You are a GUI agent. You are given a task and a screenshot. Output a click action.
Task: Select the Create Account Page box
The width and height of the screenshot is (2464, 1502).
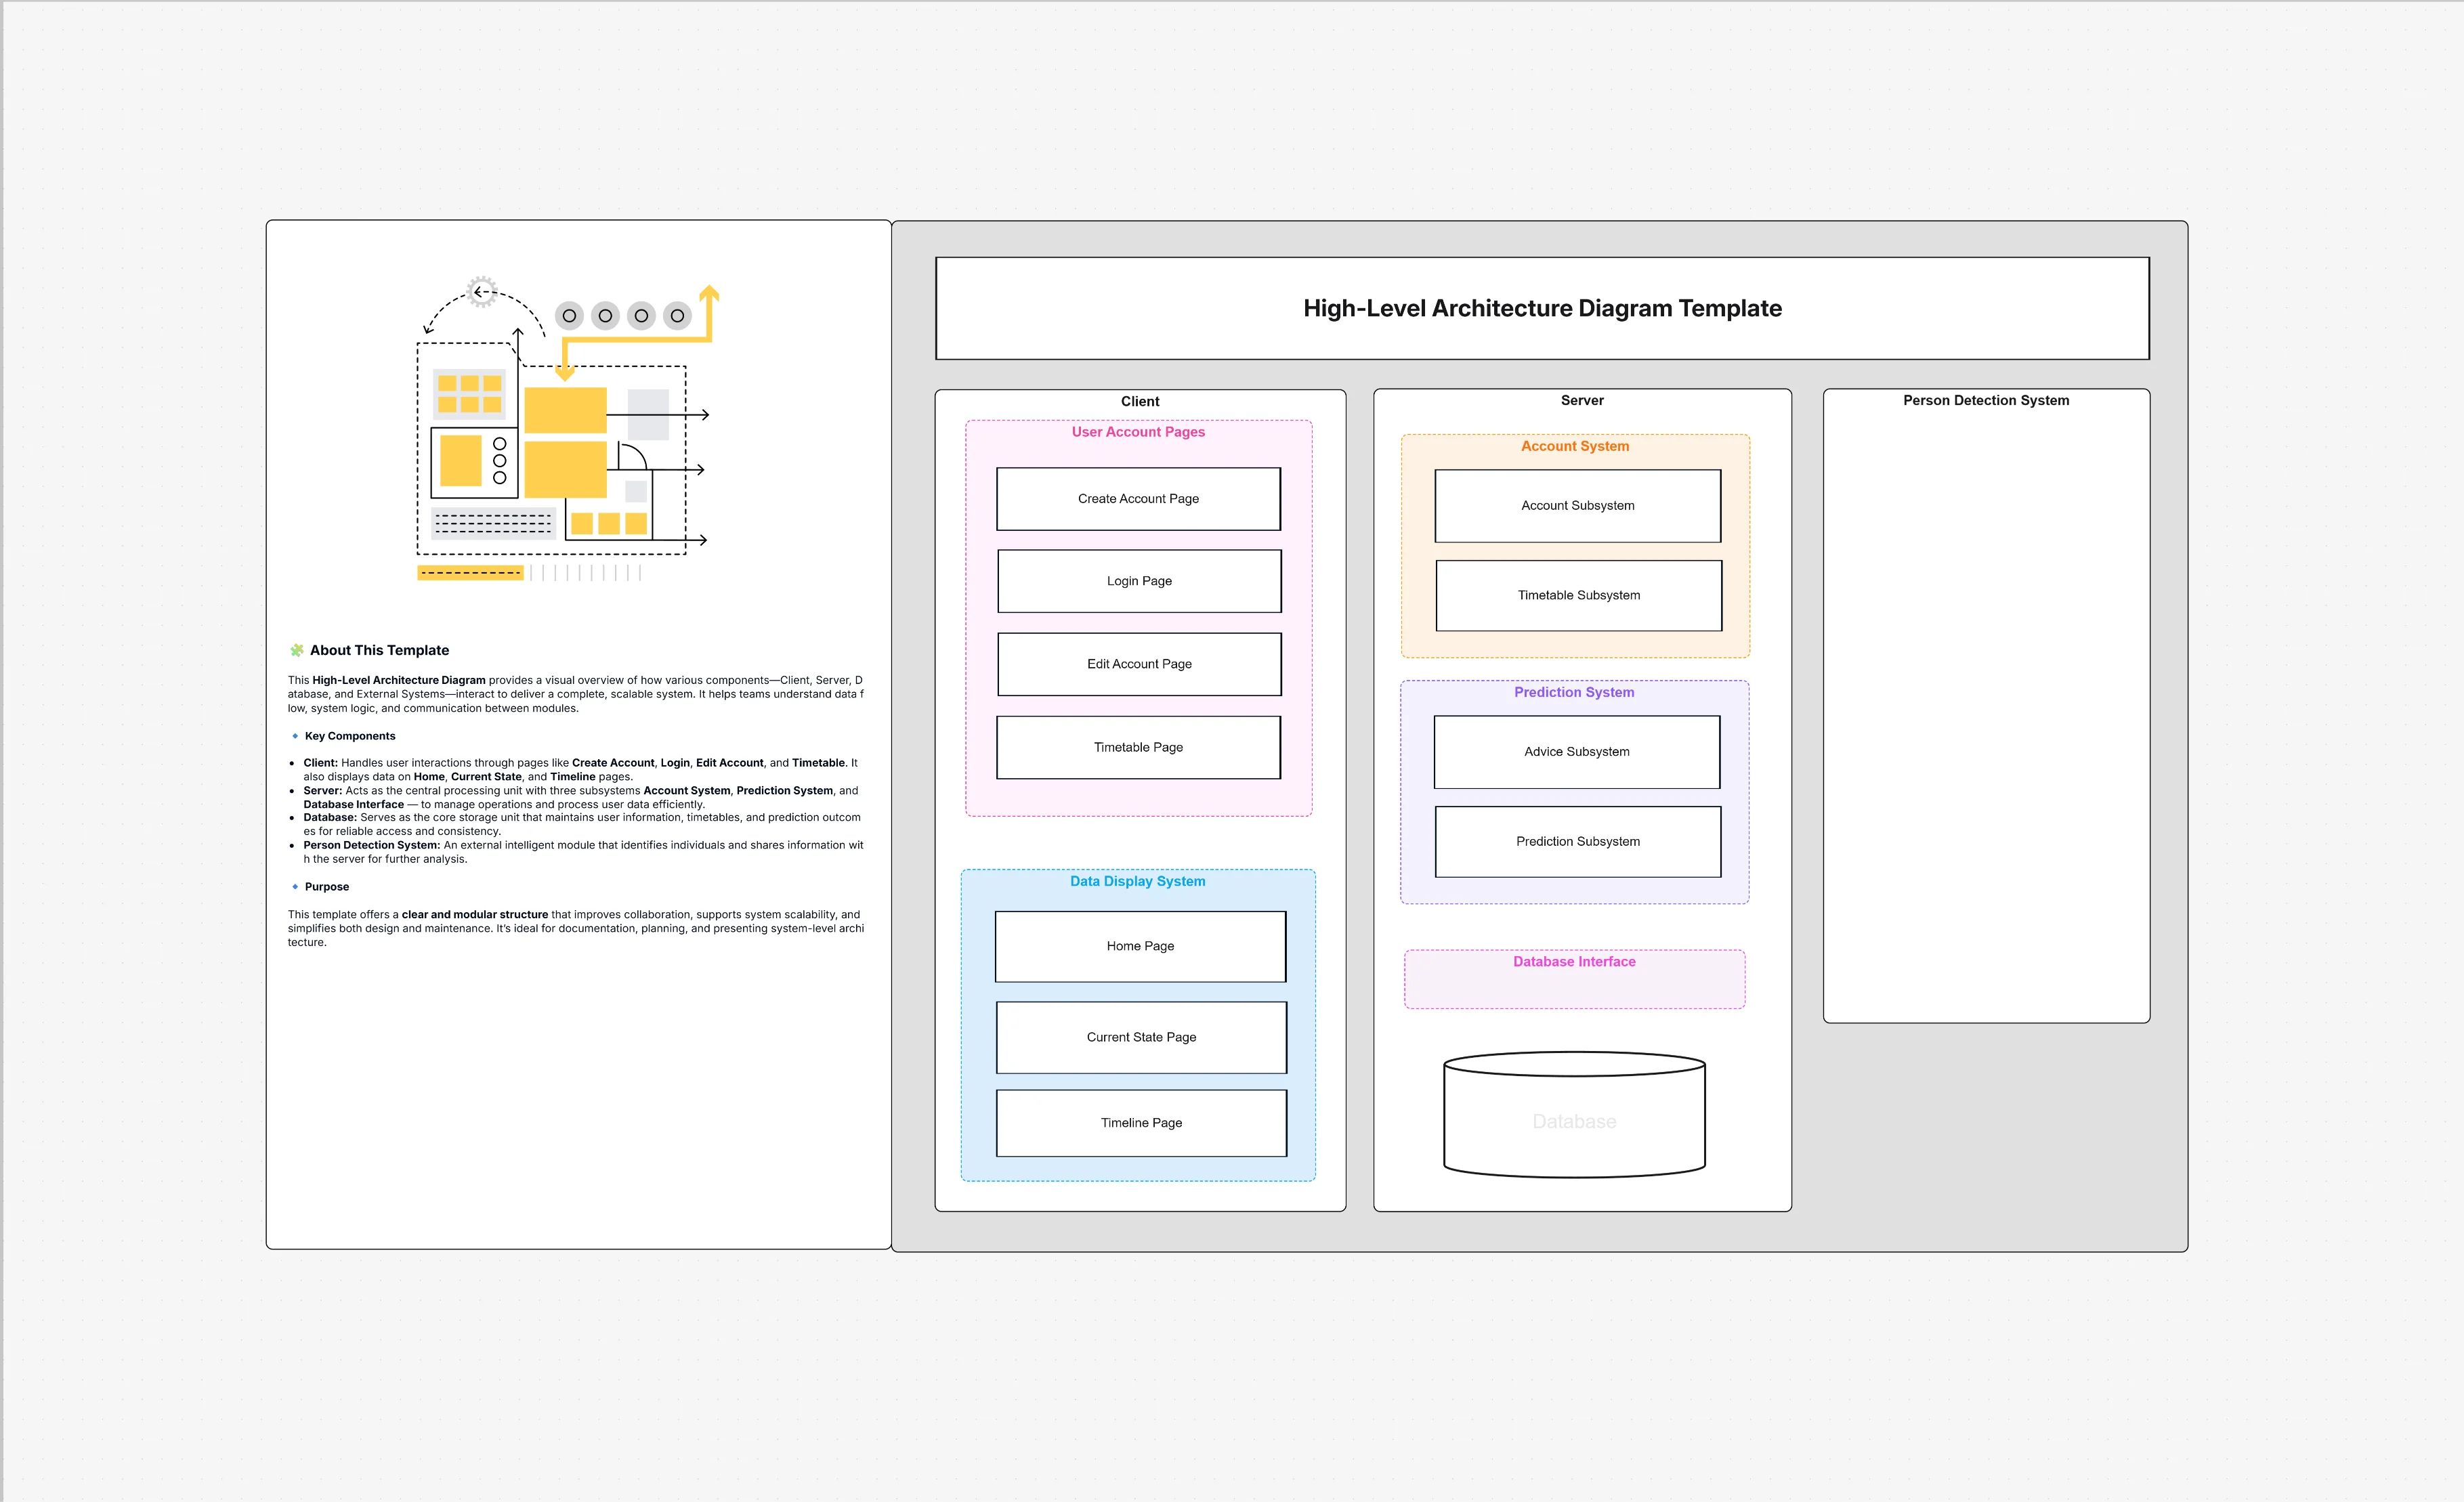coord(1138,498)
